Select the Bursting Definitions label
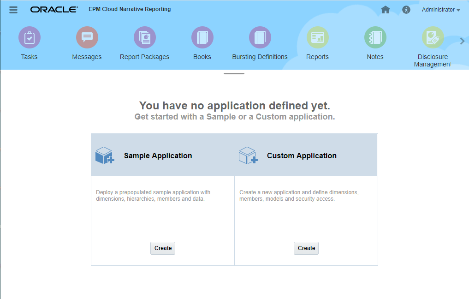The height and width of the screenshot is (299, 469). click(260, 57)
